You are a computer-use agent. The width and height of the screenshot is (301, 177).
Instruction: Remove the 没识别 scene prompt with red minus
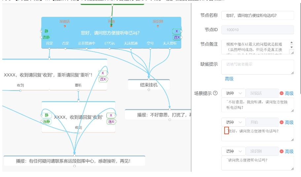click(x=282, y=151)
